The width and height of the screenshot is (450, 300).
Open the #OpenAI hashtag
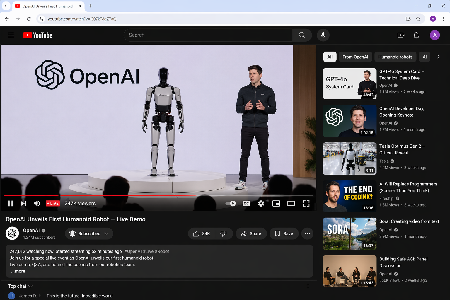pos(133,251)
